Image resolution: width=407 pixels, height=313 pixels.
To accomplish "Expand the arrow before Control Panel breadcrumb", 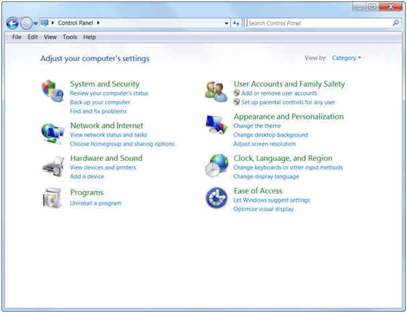I will [52, 23].
